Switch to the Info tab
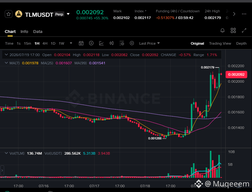 click(x=24, y=31)
